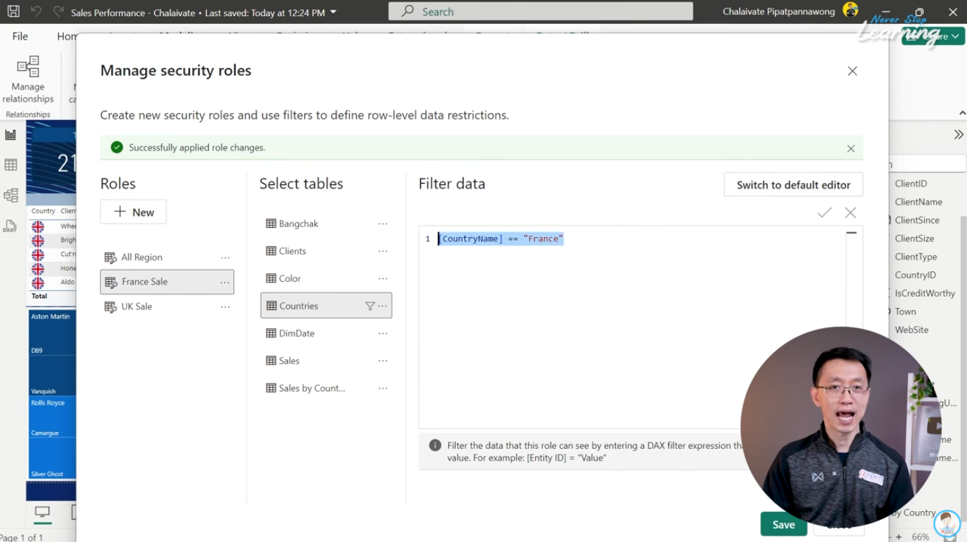Expand the file autosave dropdown beside the filename
967x542 pixels.
pyautogui.click(x=332, y=12)
